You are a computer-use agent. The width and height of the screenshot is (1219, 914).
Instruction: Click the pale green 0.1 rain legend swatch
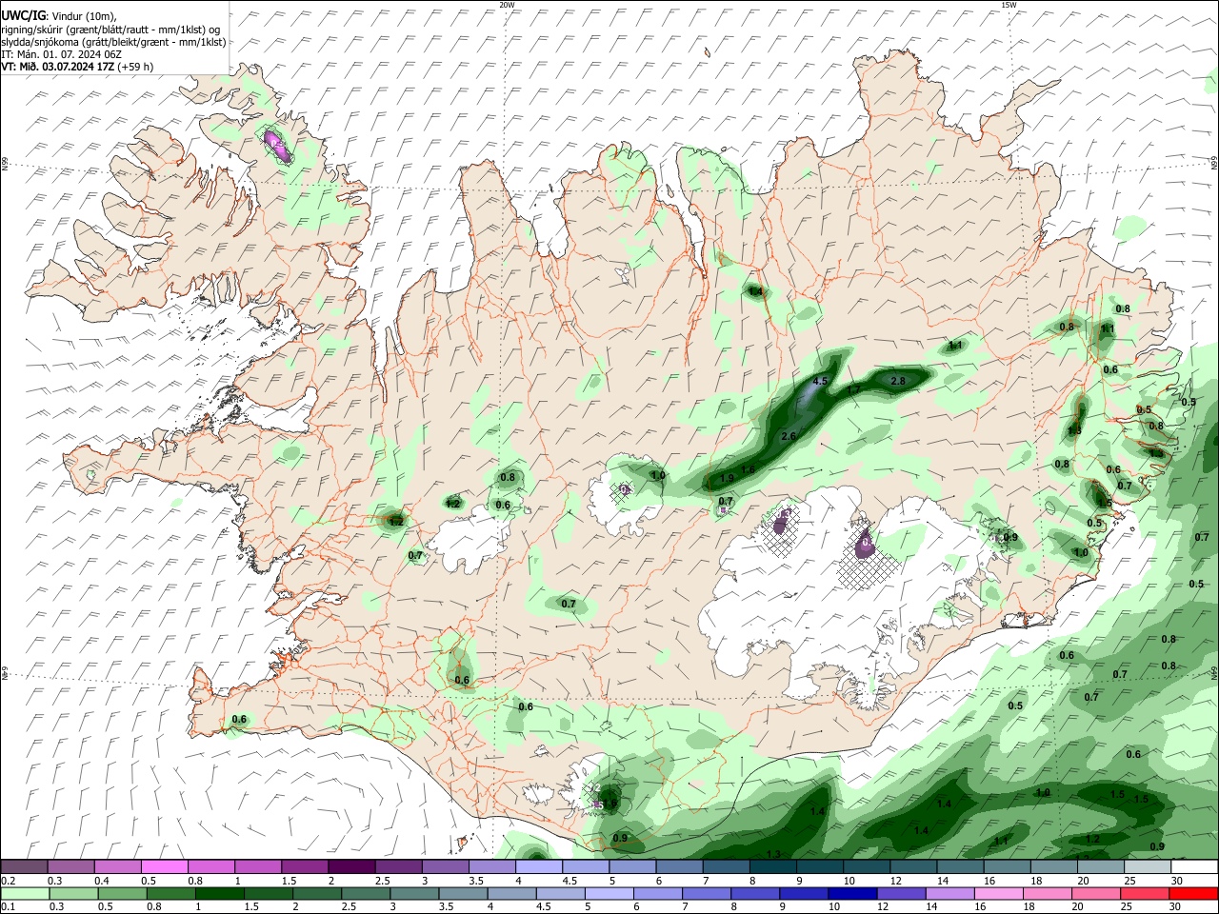tap(24, 893)
